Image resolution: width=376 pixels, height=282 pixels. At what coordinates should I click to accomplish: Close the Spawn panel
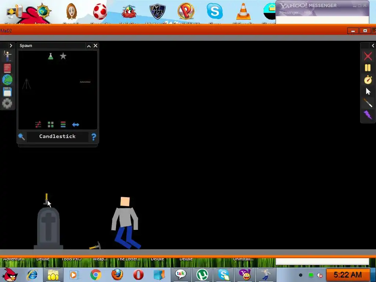(x=95, y=46)
